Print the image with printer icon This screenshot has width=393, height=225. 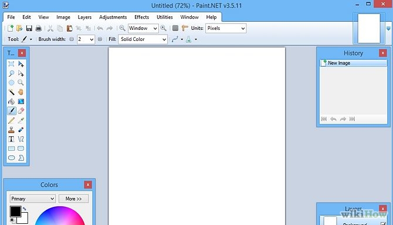click(x=38, y=28)
